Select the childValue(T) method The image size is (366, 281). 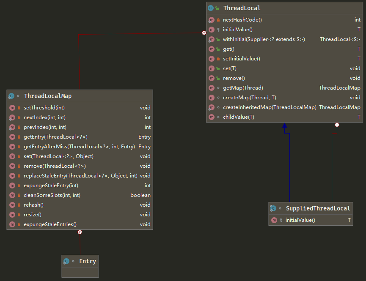239,117
